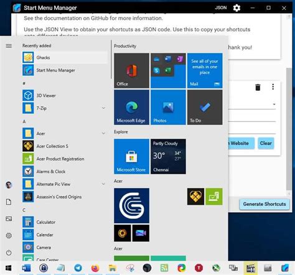Open the To Do tile
Screen dimensions: 295x275
click(x=205, y=107)
